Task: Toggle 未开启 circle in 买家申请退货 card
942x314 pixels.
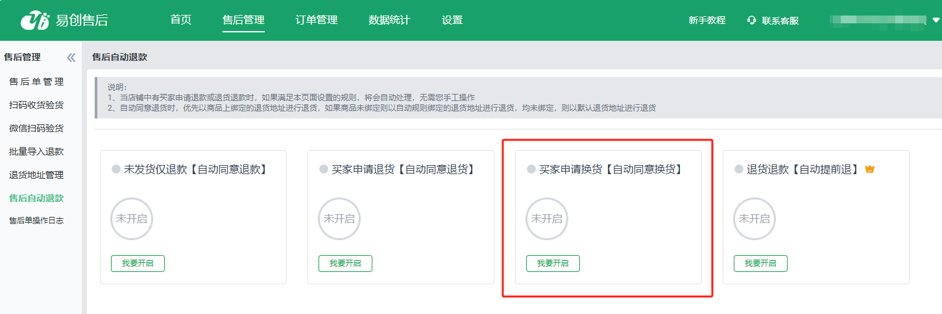Action: [339, 219]
